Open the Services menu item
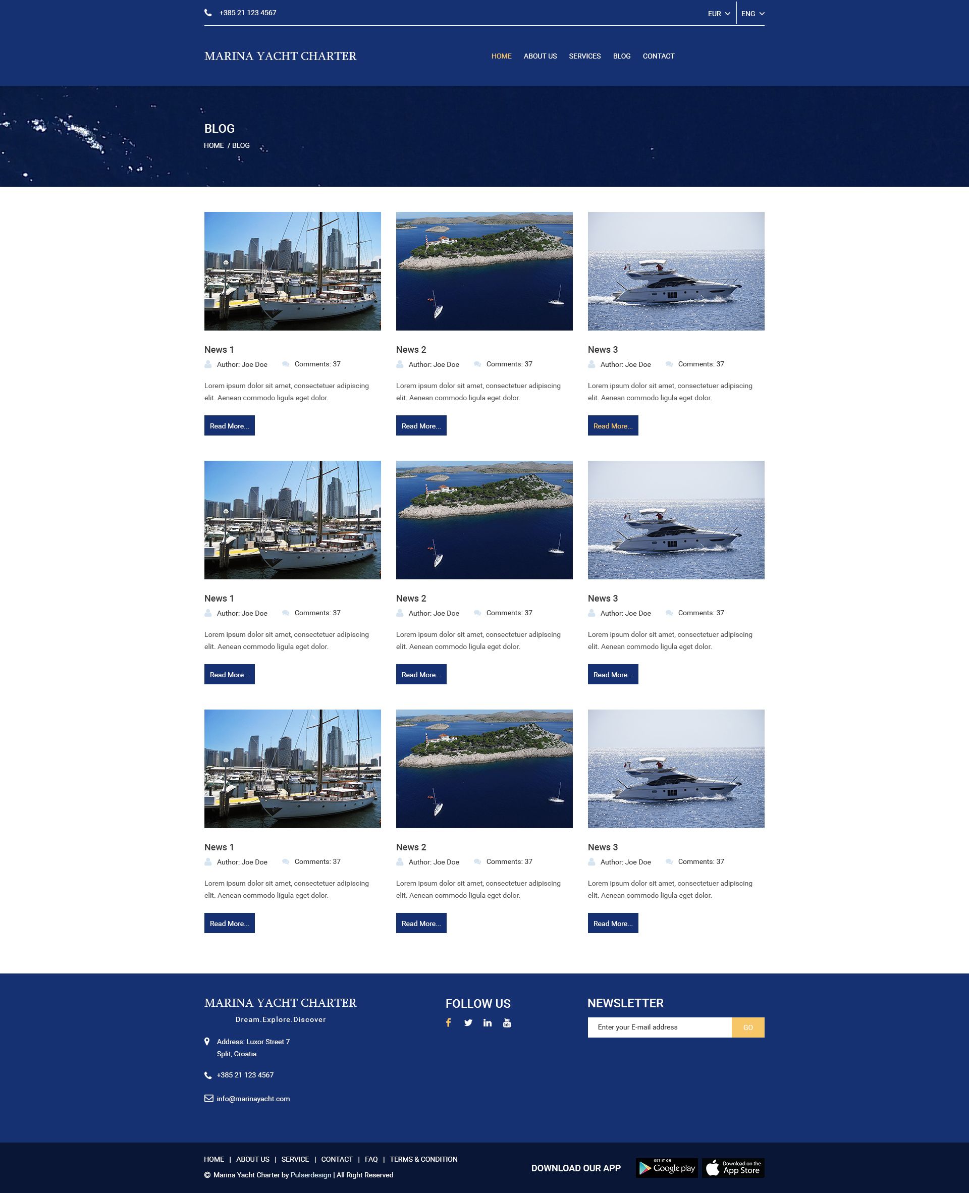 584,56
